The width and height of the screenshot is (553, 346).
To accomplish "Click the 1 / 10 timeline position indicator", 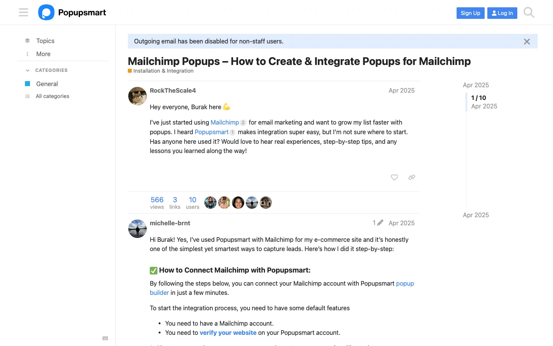I will pyautogui.click(x=478, y=98).
